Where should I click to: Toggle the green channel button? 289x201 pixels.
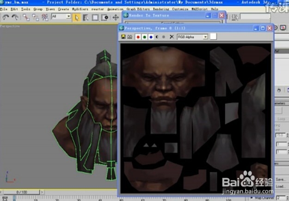(144, 37)
